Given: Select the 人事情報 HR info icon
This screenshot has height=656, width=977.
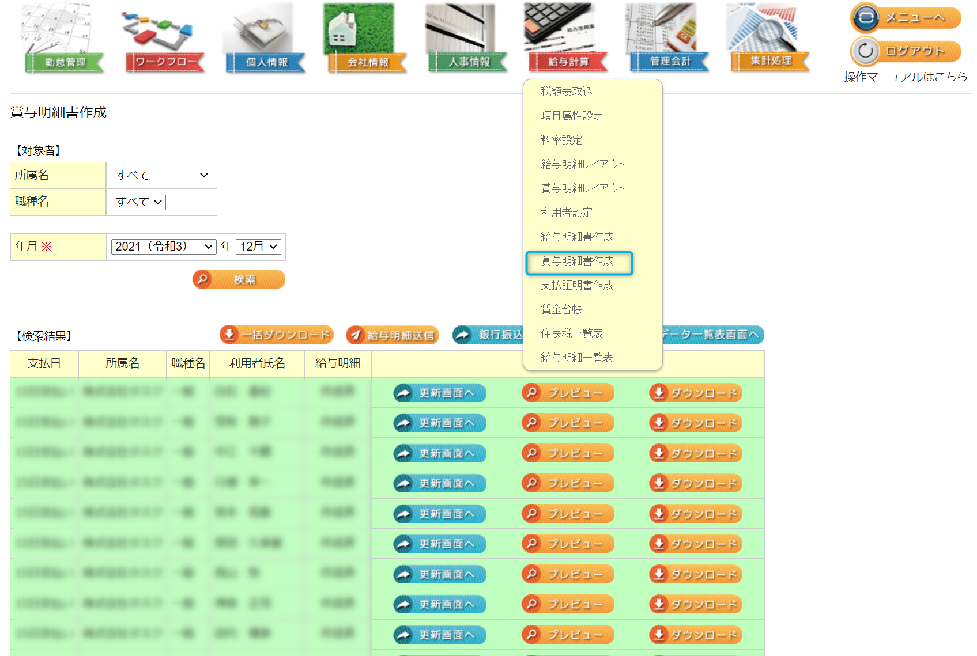Looking at the screenshot, I should 468,39.
